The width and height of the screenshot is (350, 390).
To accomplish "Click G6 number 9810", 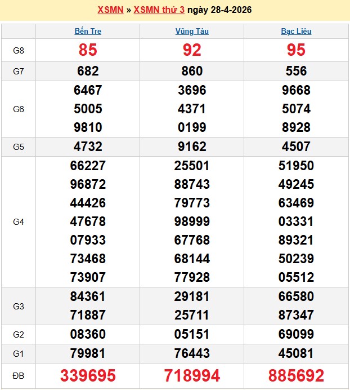I will pos(88,127).
